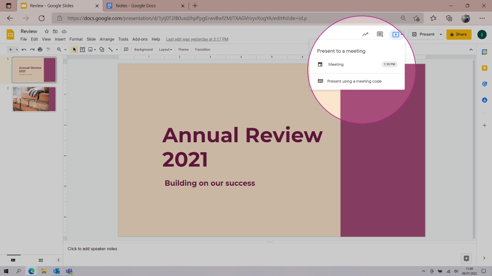Screen dimensions: 492x276
Task: Click the Present to a meeting icon
Action: pos(395,34)
